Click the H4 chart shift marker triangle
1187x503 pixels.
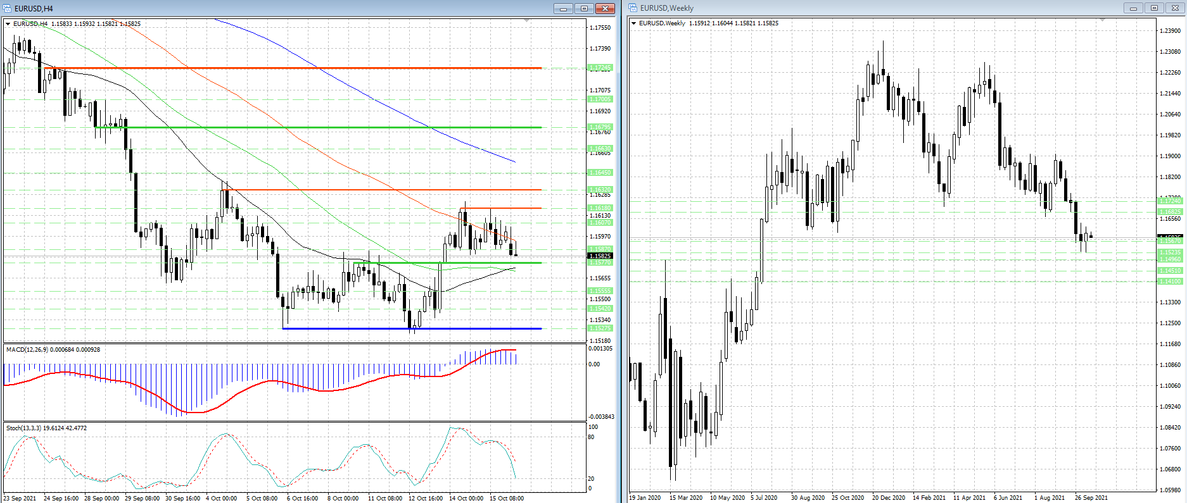tap(526, 21)
